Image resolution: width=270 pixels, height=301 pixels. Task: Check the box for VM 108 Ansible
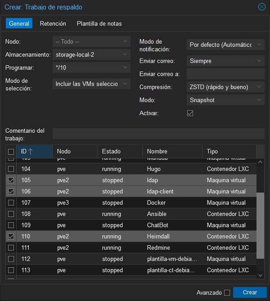11,214
